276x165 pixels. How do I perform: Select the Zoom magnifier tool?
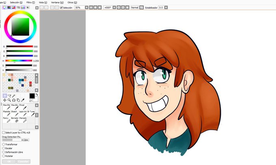pyautogui.click(x=9, y=100)
